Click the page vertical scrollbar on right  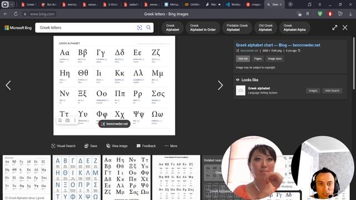click(x=354, y=63)
